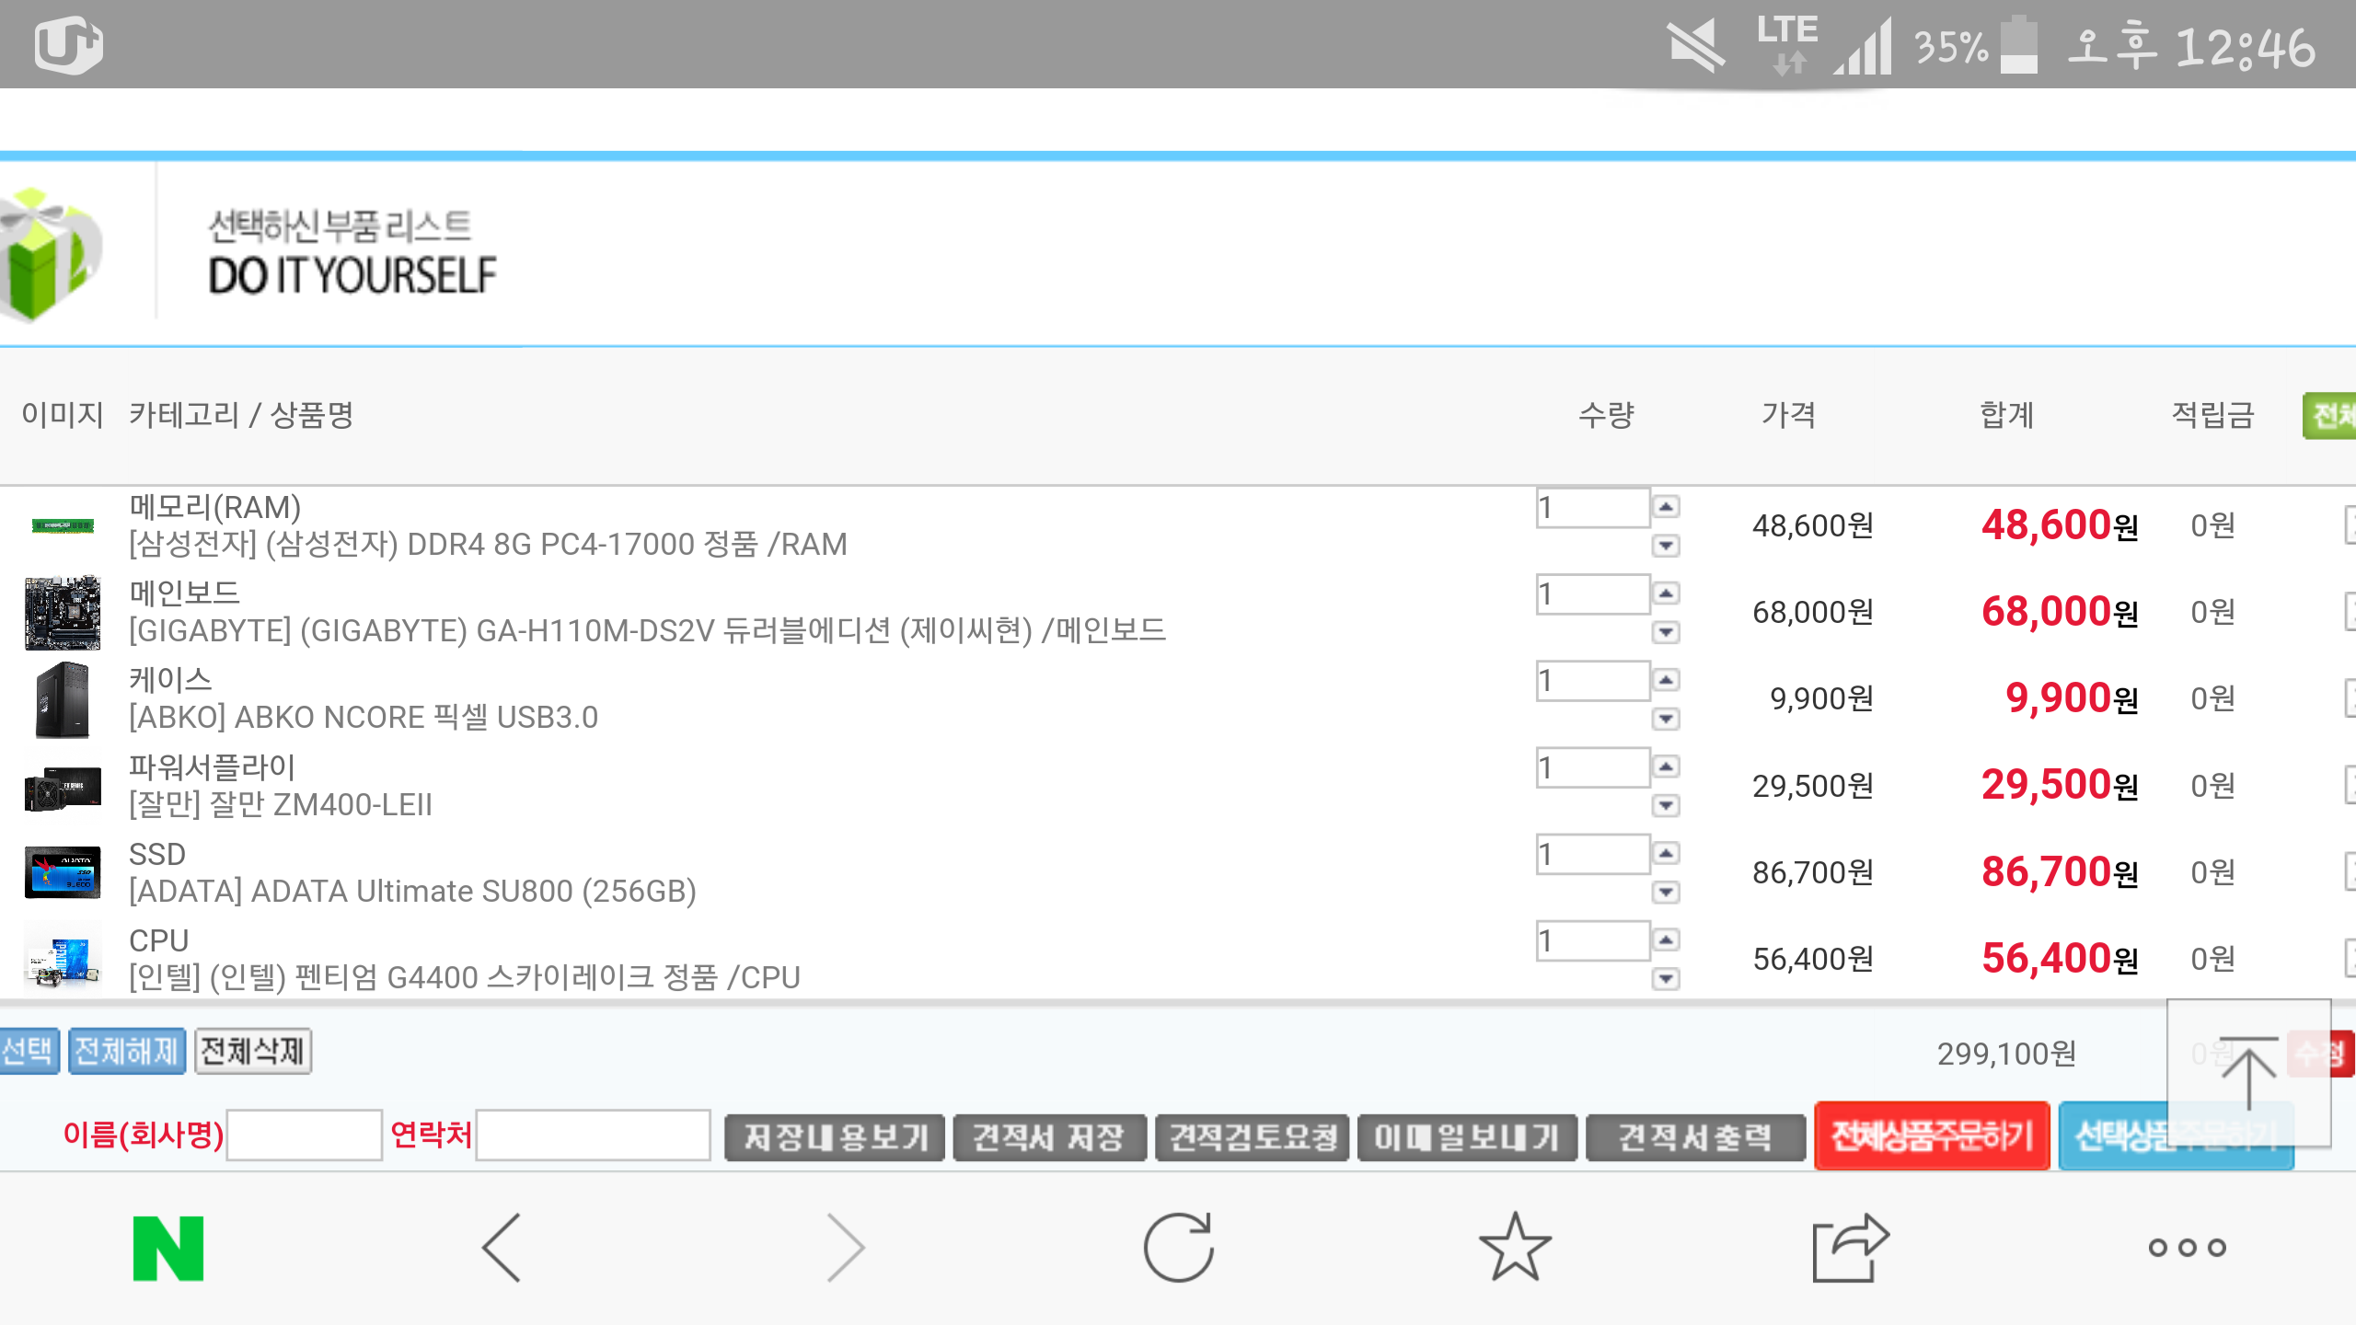
Task: Bookmark the page with the star icon
Action: click(1515, 1248)
